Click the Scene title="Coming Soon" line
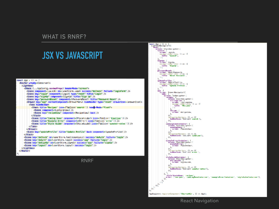 [x=80, y=118]
